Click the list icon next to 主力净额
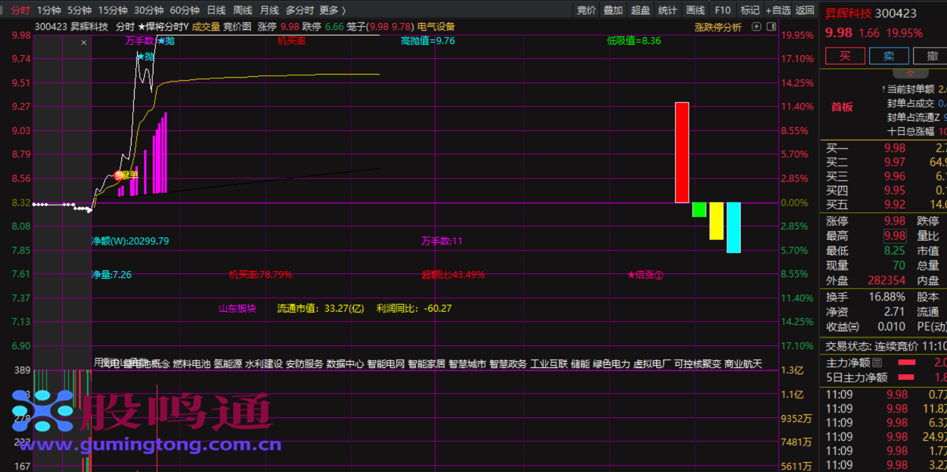The image size is (947, 472). pyautogui.click(x=877, y=362)
